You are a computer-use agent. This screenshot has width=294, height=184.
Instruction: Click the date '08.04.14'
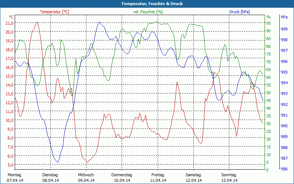[51, 180]
